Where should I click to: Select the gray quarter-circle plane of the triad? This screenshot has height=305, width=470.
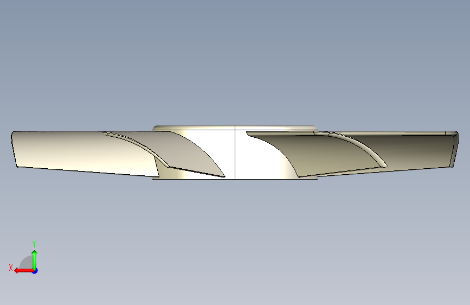click(x=27, y=262)
